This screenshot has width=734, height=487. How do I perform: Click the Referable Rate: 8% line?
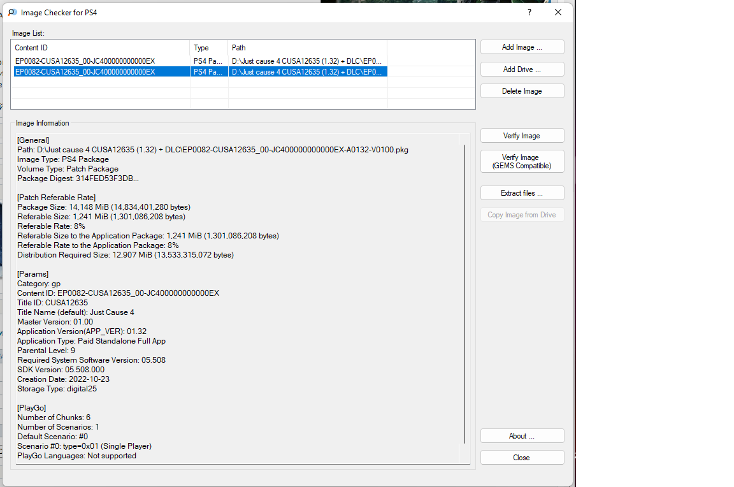click(51, 226)
